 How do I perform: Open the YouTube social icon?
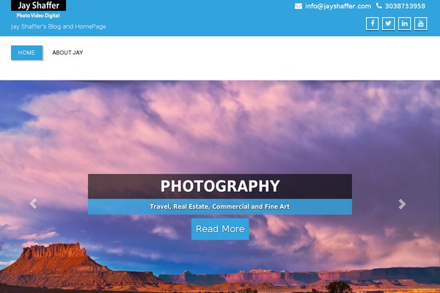pyautogui.click(x=421, y=23)
